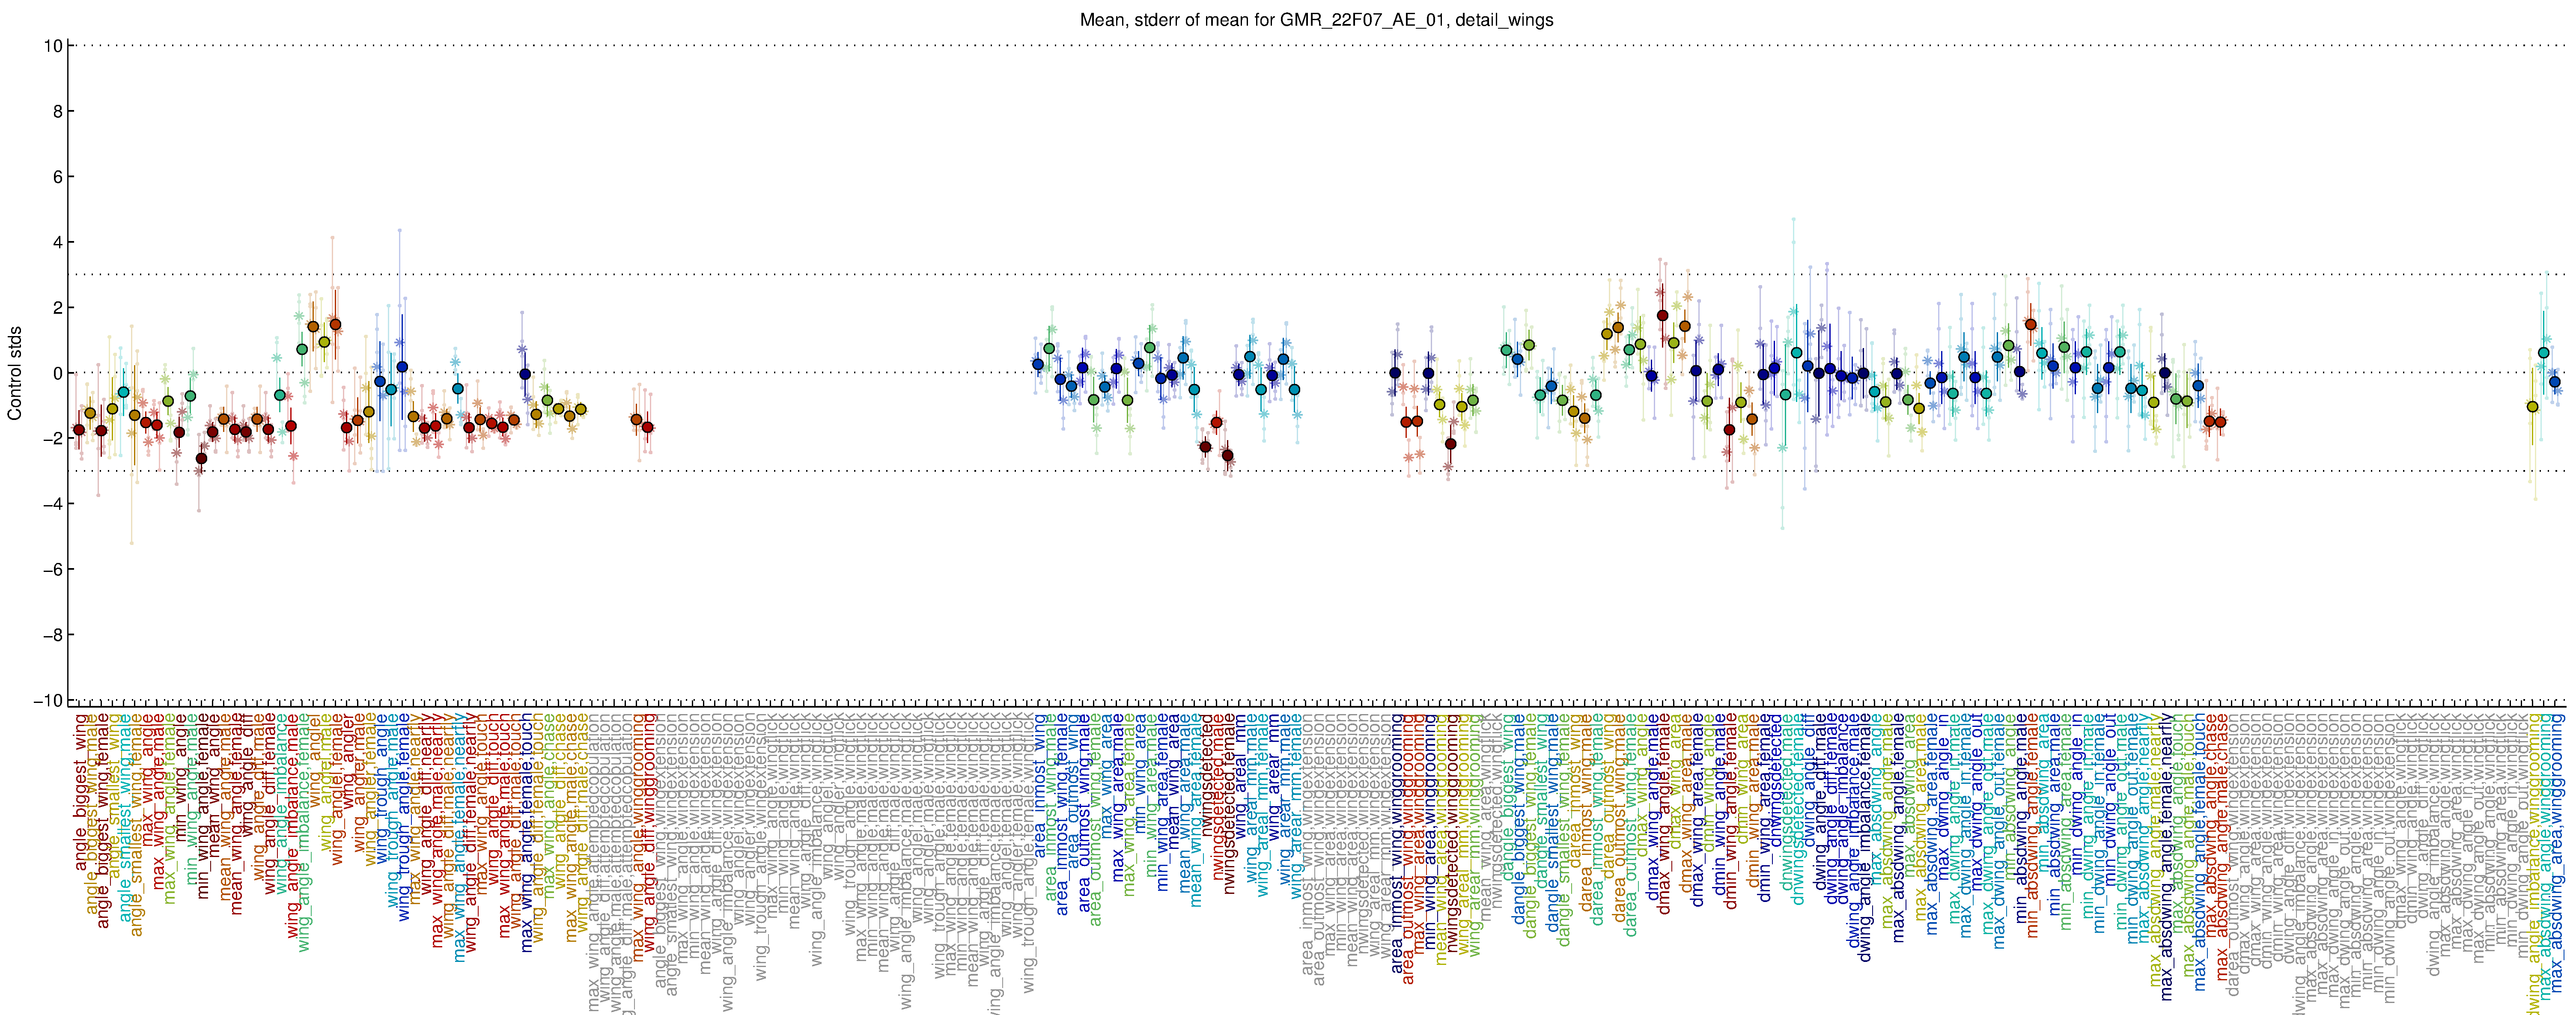Click the y-axis tick label 2

[x=58, y=308]
